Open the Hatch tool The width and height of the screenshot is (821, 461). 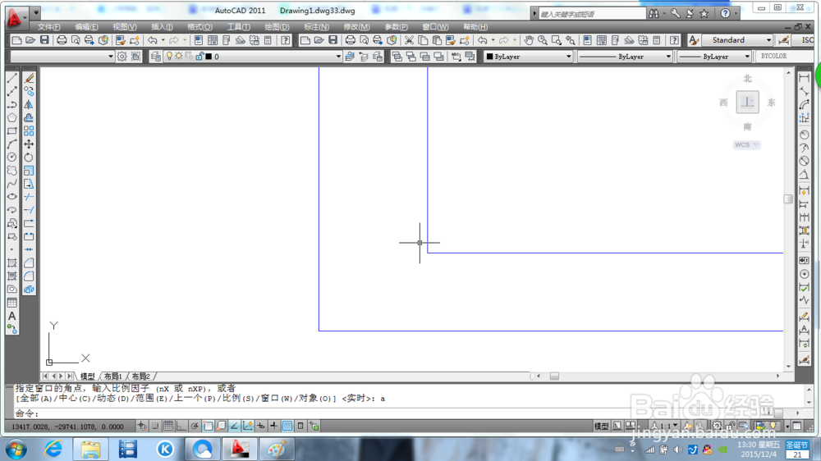[x=12, y=262]
